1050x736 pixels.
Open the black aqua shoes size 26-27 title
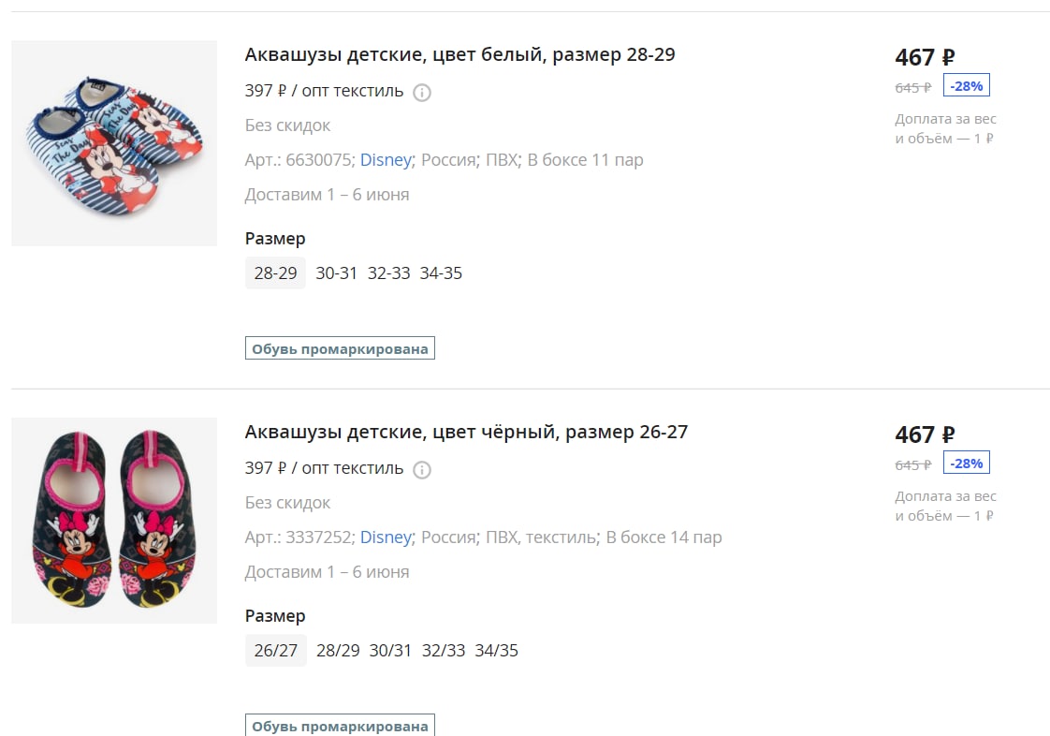pos(466,432)
